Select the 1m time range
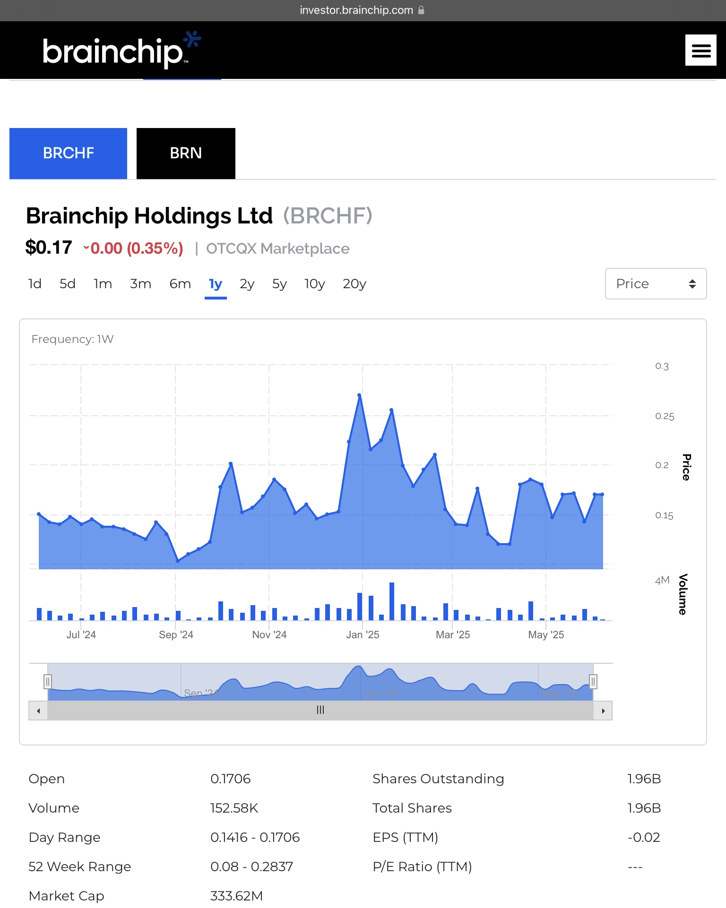Viewport: 726px width, 908px height. pos(103,284)
